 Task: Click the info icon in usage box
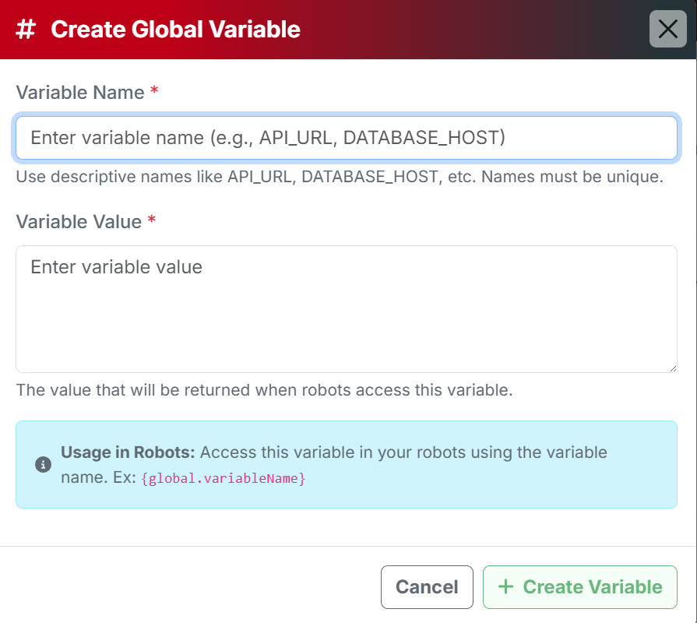(44, 465)
